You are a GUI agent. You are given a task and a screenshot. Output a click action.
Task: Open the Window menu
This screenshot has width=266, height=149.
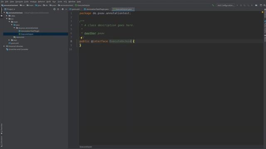72,2
